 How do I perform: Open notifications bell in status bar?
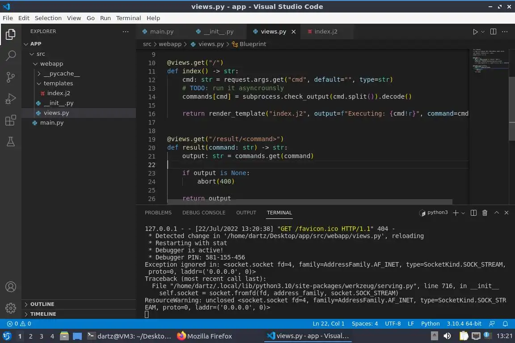pos(505,324)
